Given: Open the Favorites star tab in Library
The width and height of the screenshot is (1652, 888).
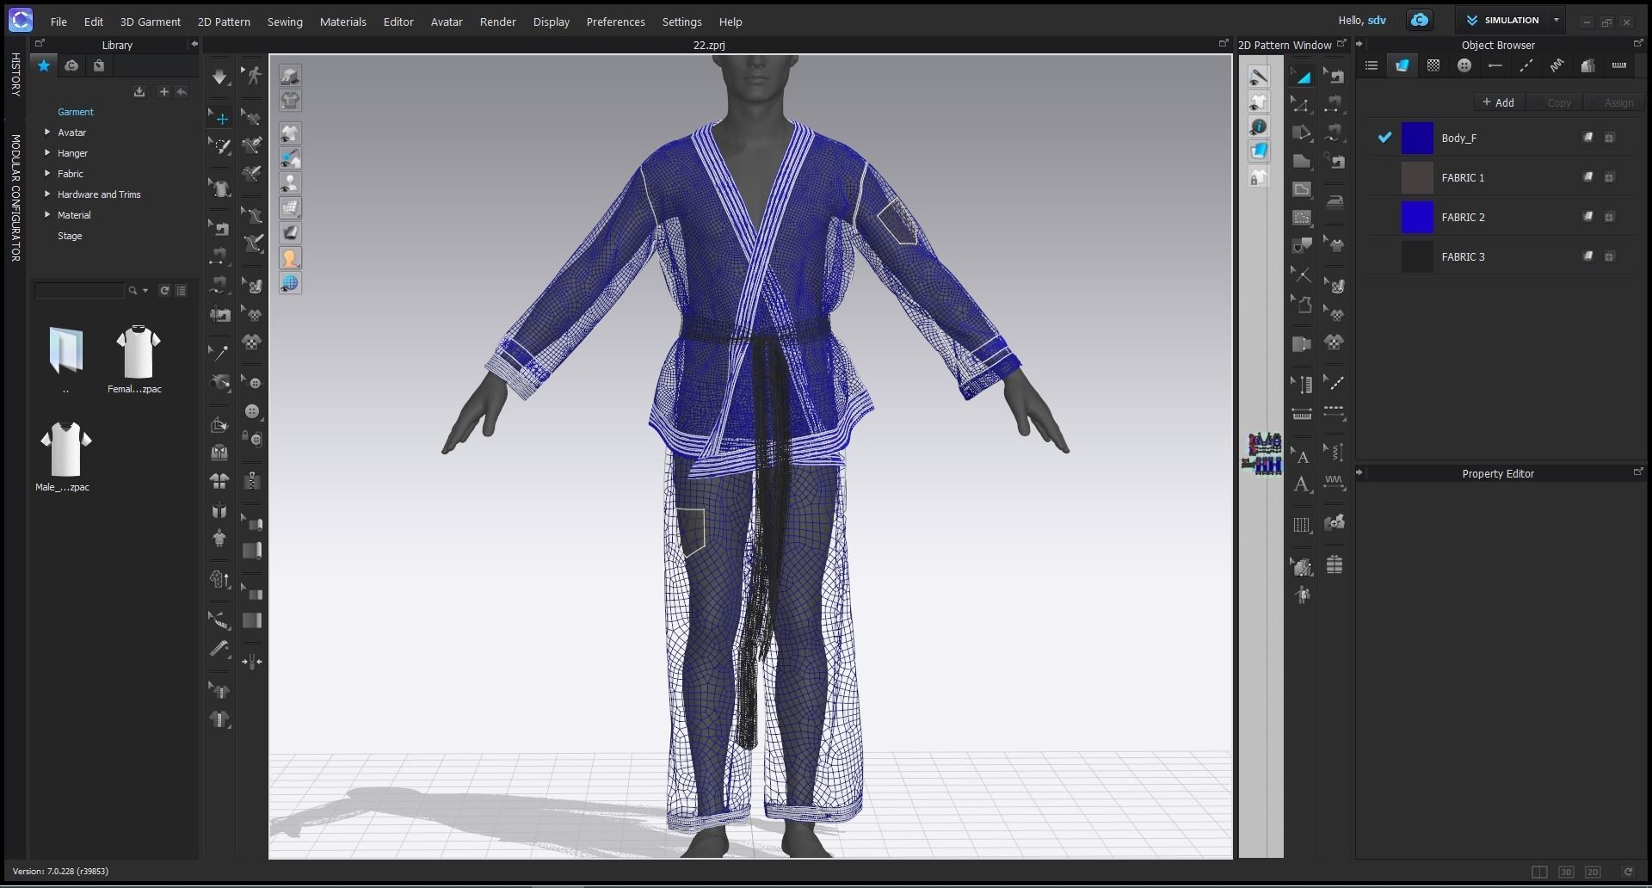Looking at the screenshot, I should (x=44, y=65).
